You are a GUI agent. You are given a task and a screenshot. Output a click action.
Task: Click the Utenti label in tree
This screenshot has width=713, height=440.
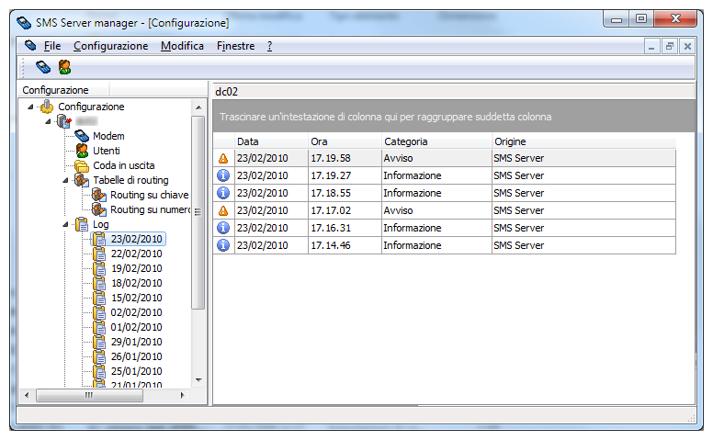pos(107,151)
